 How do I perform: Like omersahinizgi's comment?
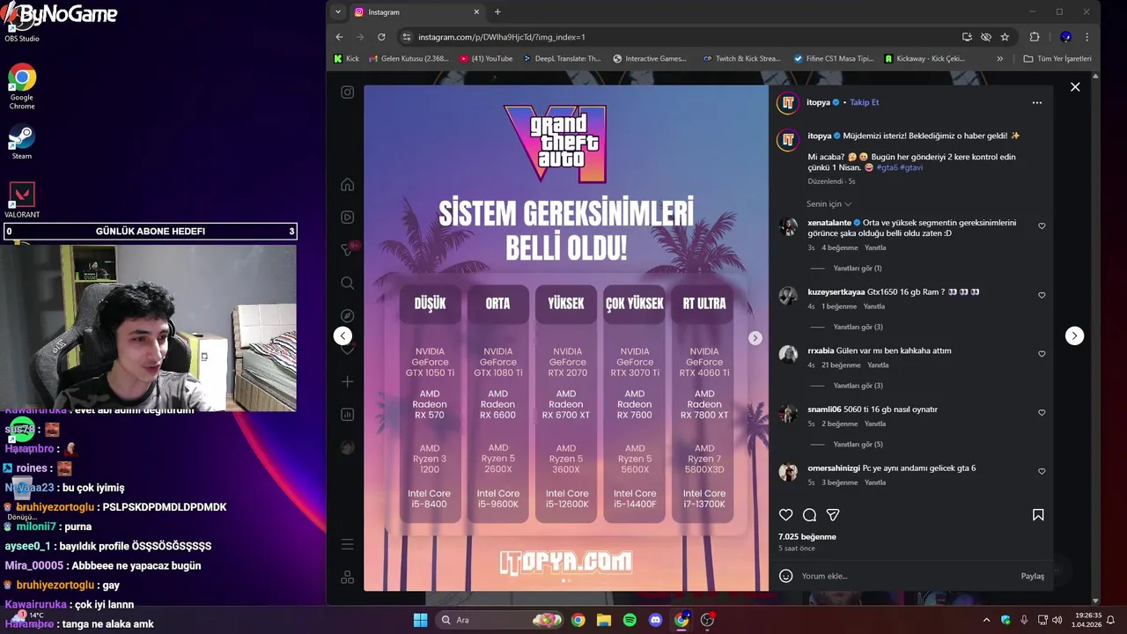(1042, 471)
